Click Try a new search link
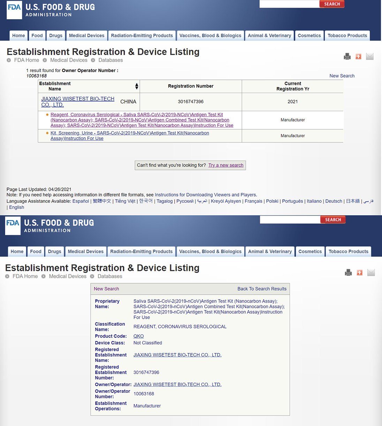 click(x=226, y=165)
